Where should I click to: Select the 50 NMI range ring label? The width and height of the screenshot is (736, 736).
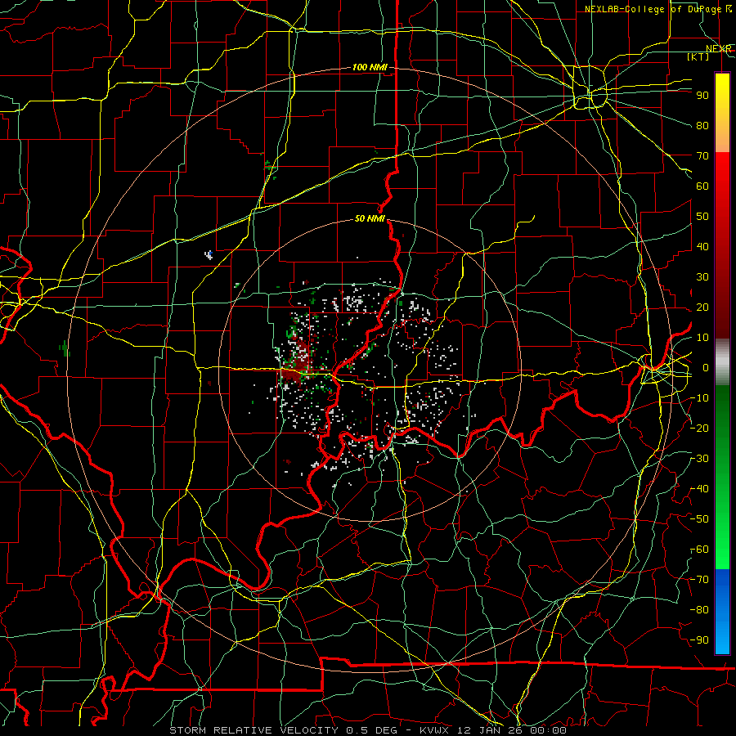point(370,218)
